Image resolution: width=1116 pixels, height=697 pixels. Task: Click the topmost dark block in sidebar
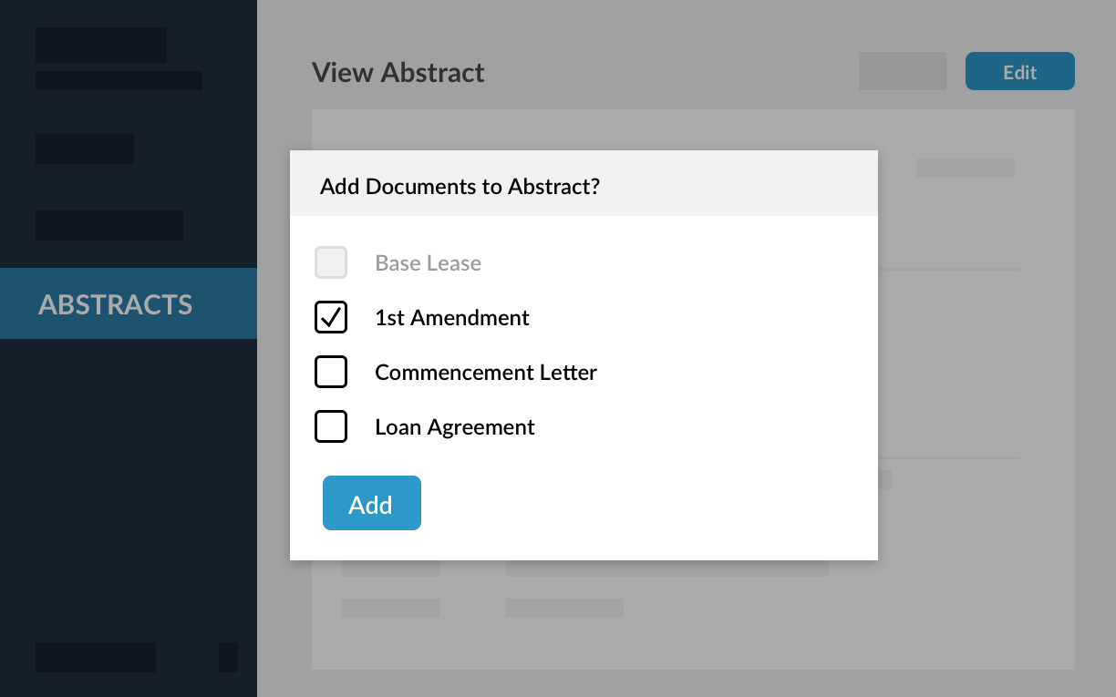(x=101, y=46)
